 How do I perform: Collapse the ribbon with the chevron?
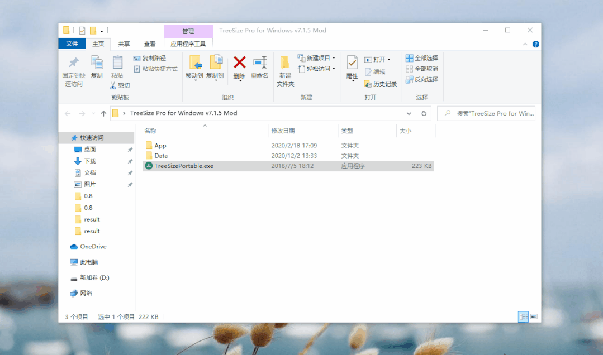coord(525,45)
